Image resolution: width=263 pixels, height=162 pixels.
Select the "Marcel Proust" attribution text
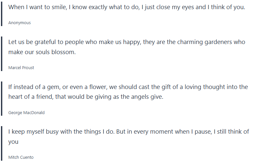[x=21, y=68]
